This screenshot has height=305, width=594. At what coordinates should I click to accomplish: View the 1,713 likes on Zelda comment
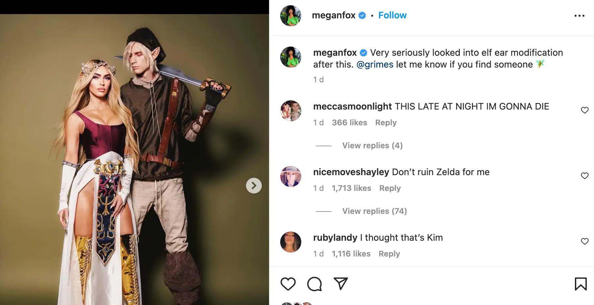[351, 188]
